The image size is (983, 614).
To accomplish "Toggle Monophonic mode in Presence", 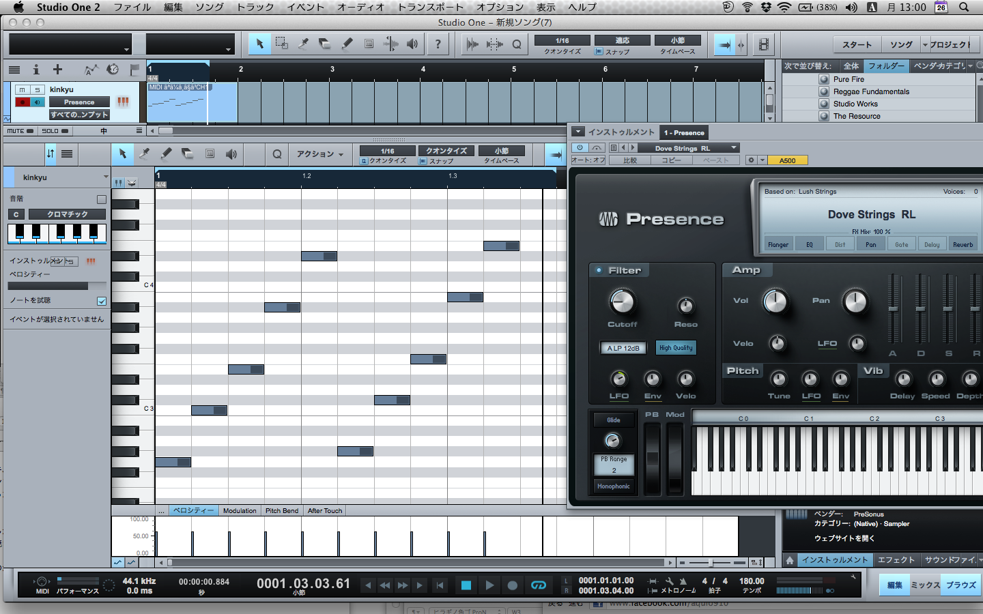I will click(x=614, y=486).
